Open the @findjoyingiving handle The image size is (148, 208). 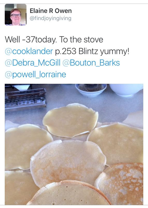pyautogui.click(x=50, y=18)
